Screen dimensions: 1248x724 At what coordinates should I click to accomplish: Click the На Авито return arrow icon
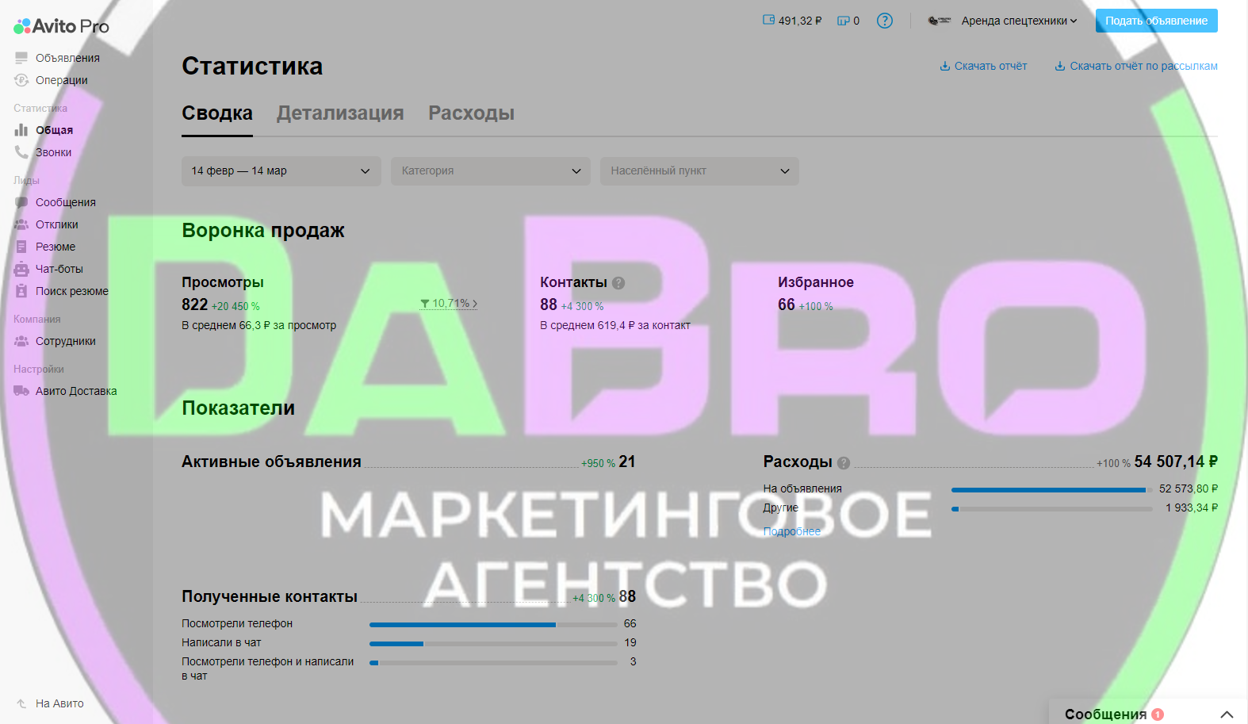click(21, 703)
